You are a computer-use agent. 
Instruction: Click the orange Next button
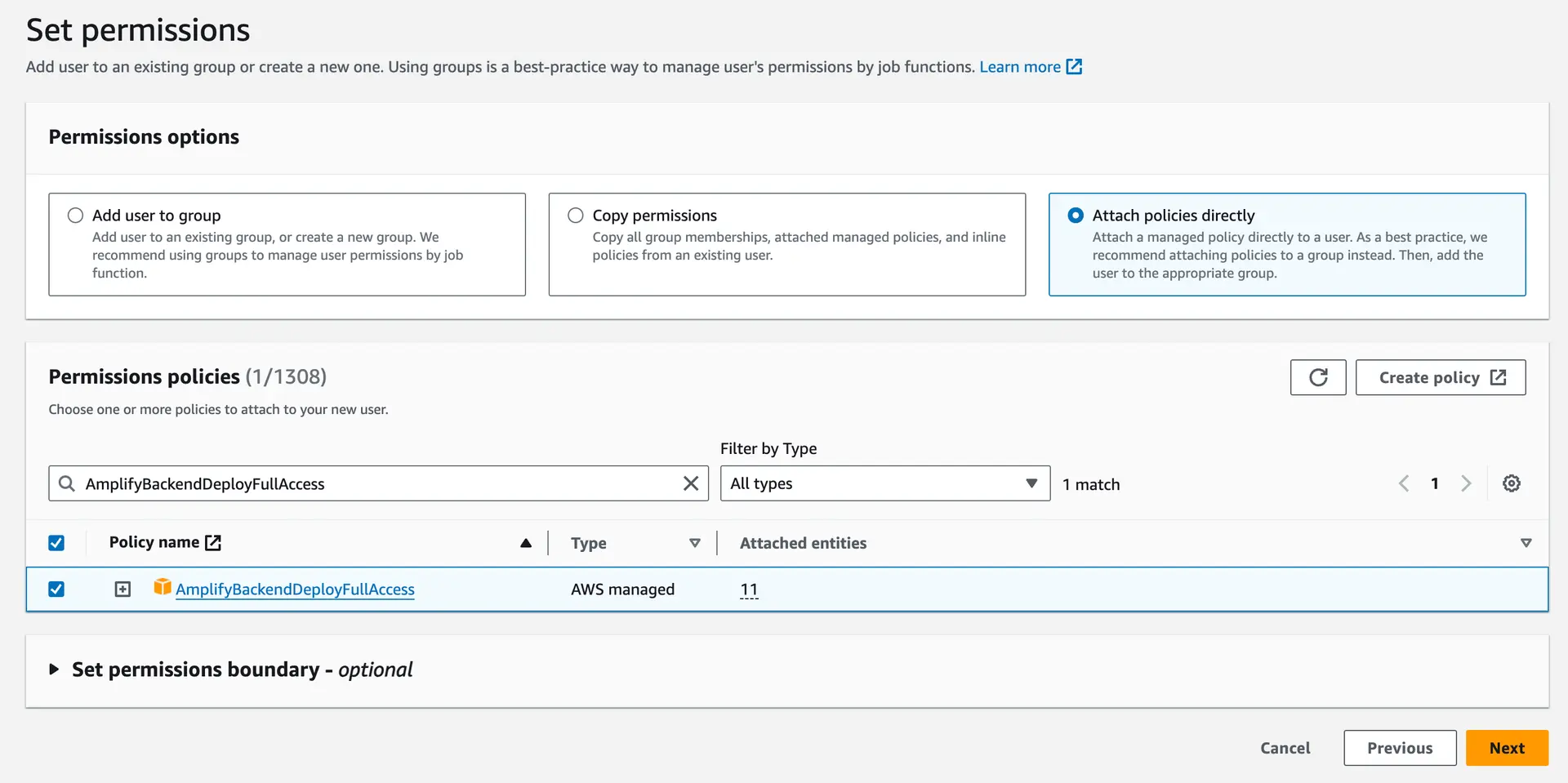1507,748
